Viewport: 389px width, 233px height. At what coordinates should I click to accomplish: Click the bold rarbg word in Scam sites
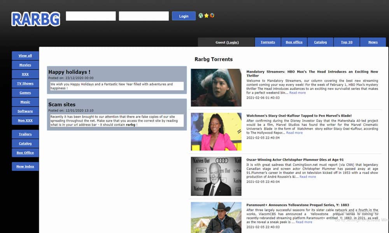(130, 125)
